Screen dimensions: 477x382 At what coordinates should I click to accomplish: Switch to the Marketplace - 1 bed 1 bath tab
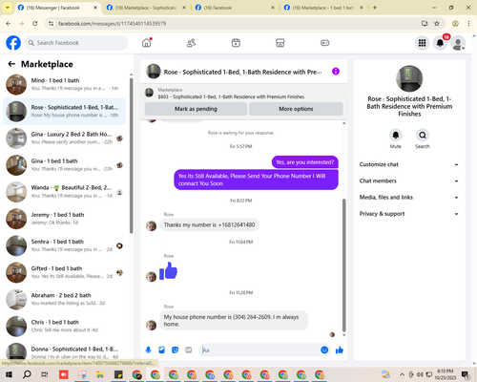[x=323, y=8]
